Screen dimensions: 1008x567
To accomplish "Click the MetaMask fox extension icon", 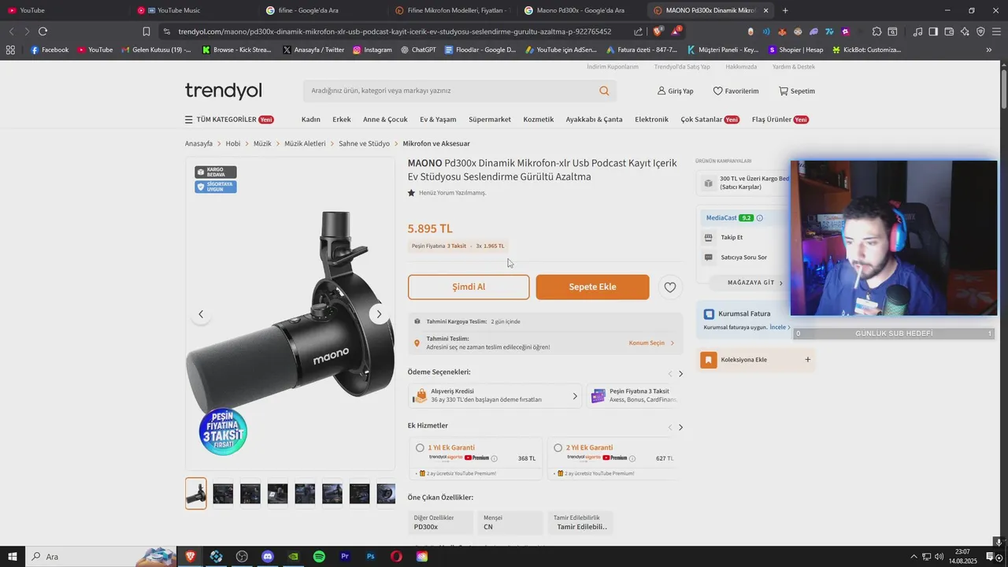I will tap(782, 31).
